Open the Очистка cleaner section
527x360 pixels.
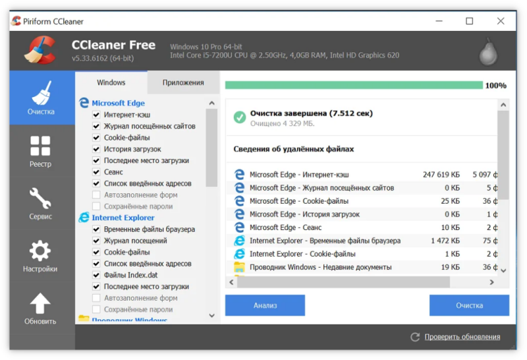pos(42,98)
